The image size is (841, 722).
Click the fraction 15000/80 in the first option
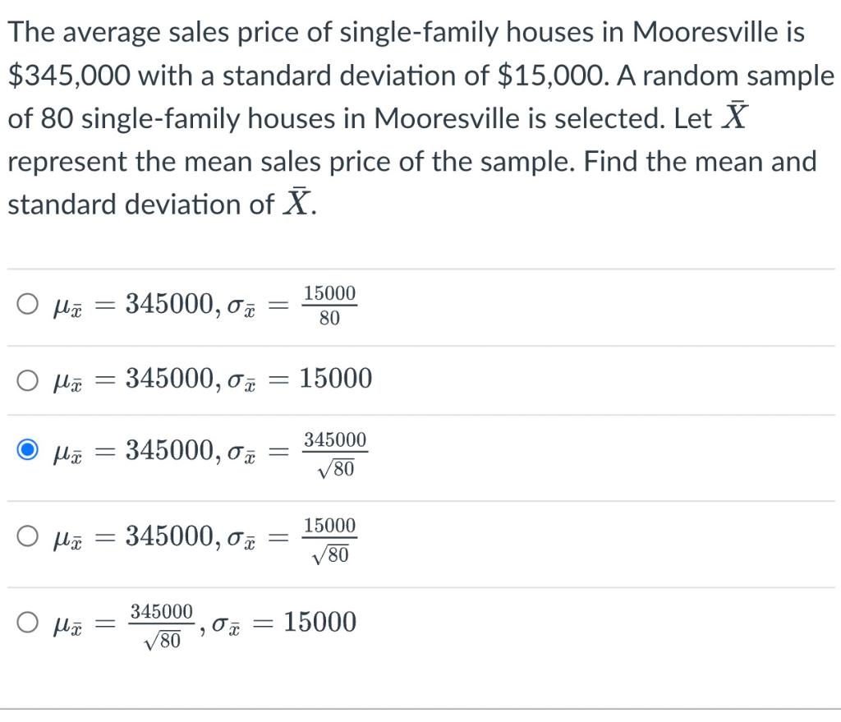tap(330, 304)
